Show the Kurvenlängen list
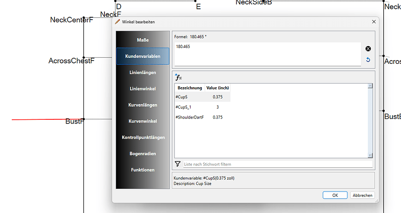The height and width of the screenshot is (213, 401). point(143,105)
